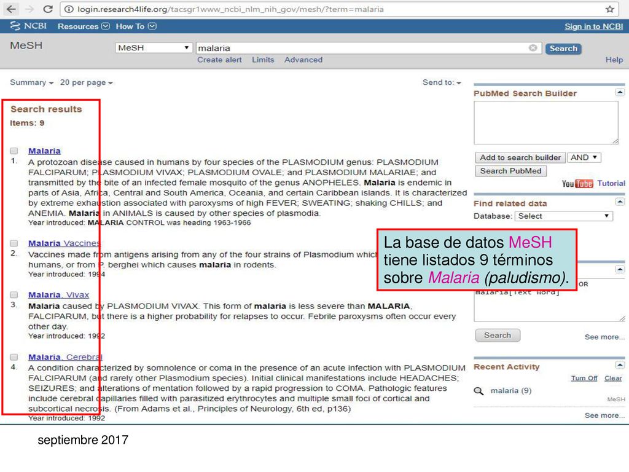The width and height of the screenshot is (629, 472).
Task: Open the 20 per page dropdown
Action: pyautogui.click(x=86, y=82)
